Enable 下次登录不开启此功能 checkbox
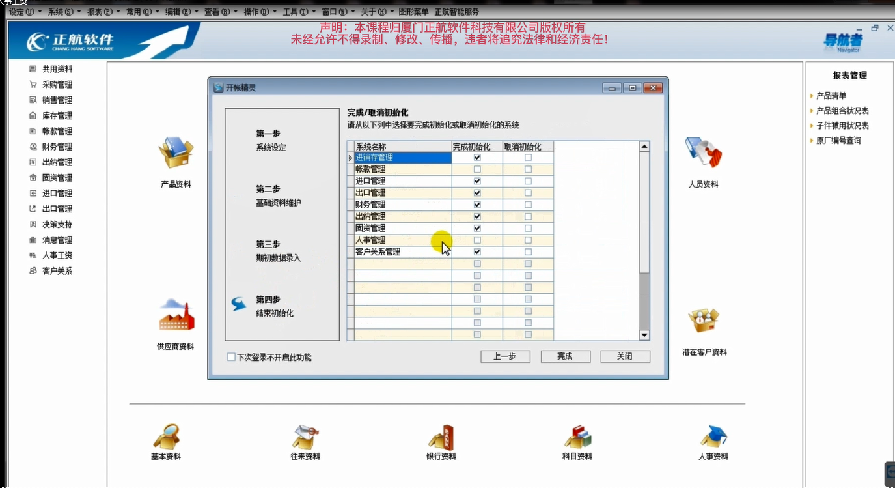This screenshot has height=488, width=895. [x=231, y=357]
